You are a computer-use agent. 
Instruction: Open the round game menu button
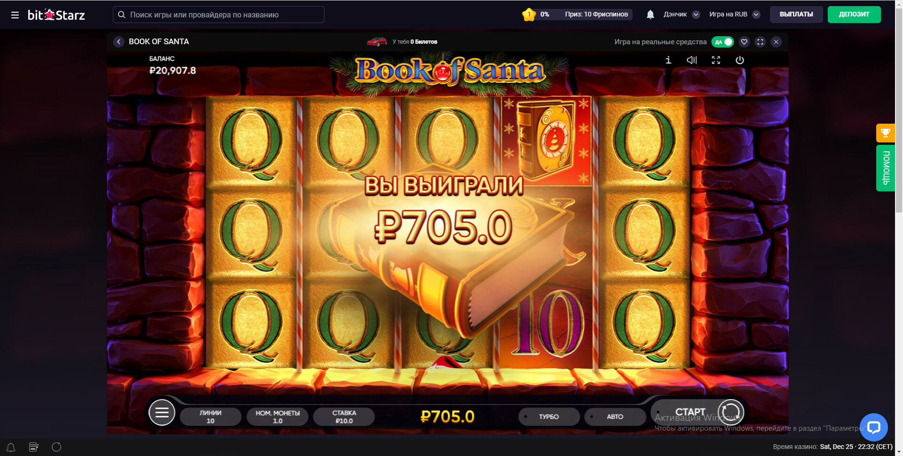[162, 412]
